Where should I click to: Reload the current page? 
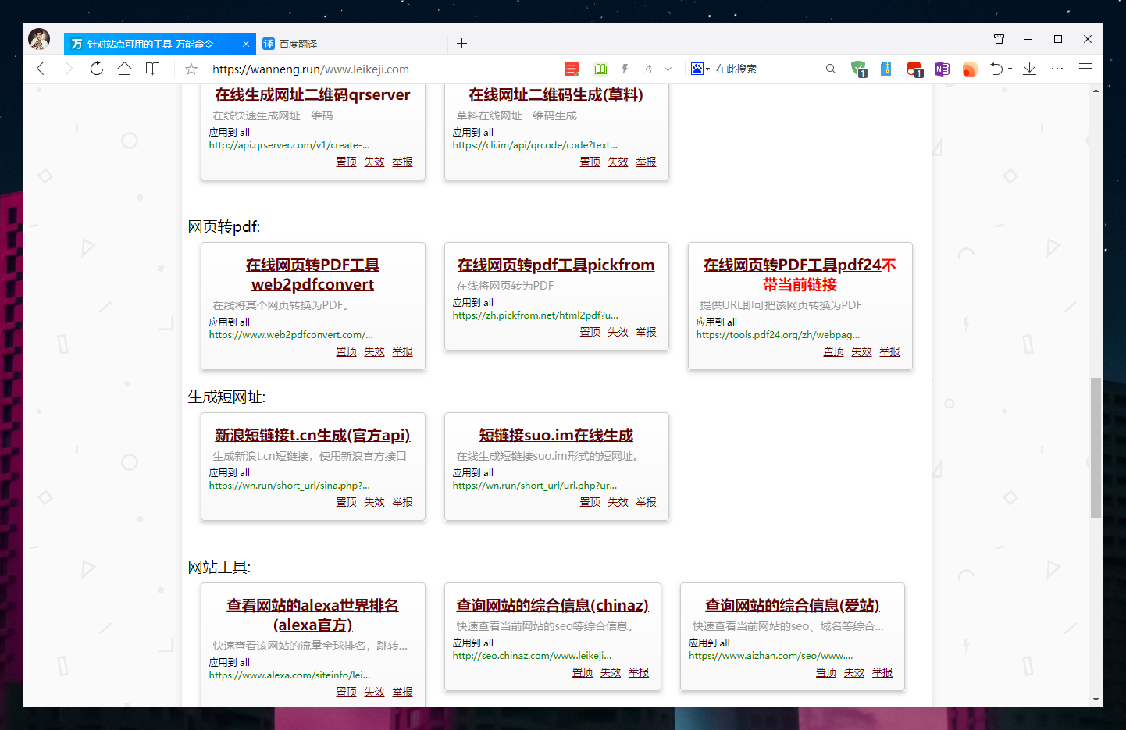(x=97, y=69)
